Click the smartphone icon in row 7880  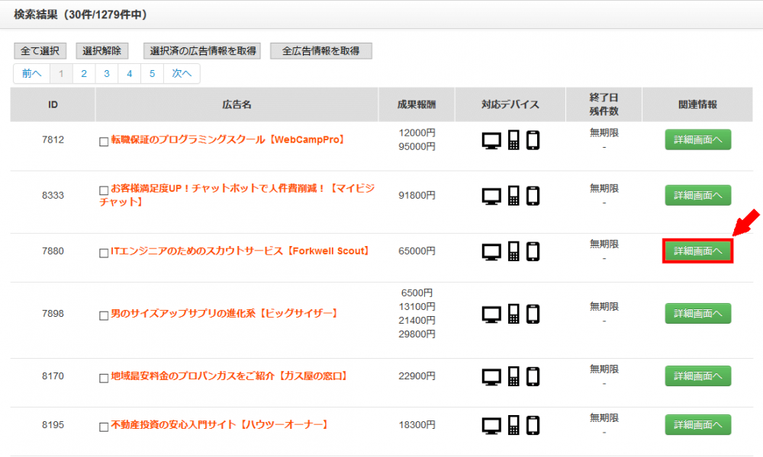pyautogui.click(x=533, y=252)
